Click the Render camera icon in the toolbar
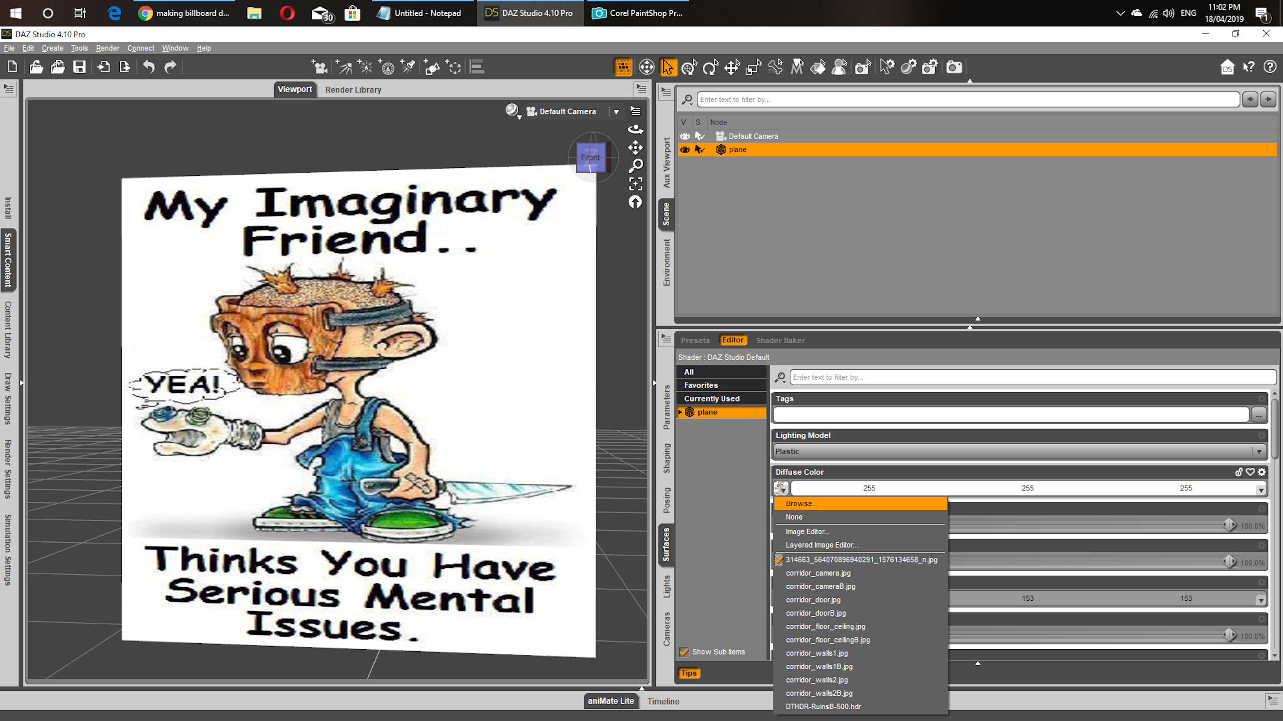 954,66
